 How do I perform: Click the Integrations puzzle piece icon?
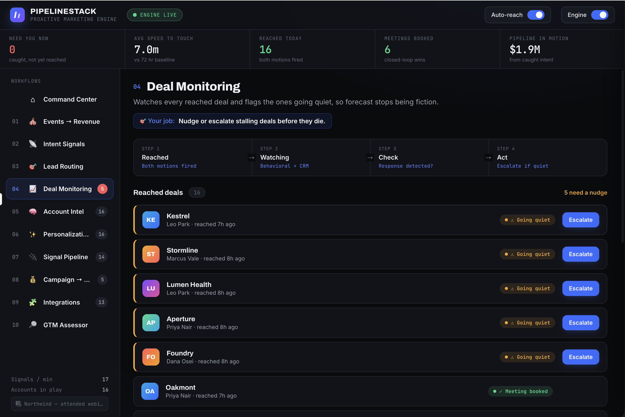[x=33, y=302]
